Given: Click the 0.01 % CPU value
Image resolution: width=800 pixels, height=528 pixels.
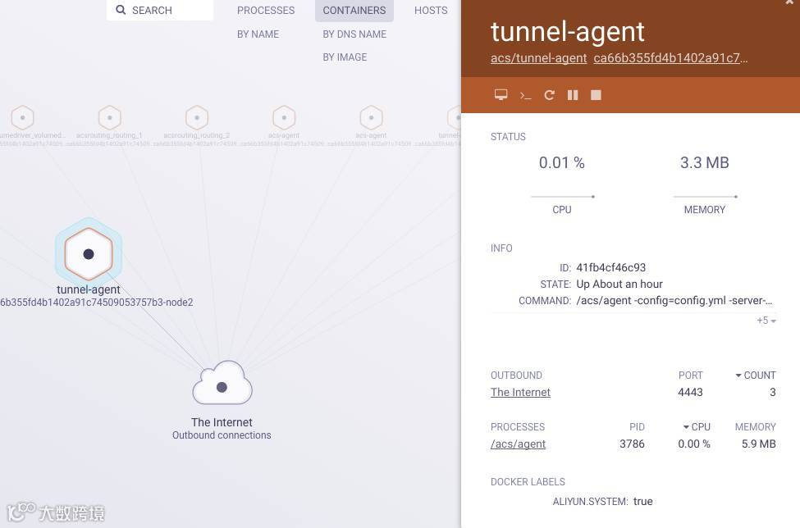Looking at the screenshot, I should point(562,162).
